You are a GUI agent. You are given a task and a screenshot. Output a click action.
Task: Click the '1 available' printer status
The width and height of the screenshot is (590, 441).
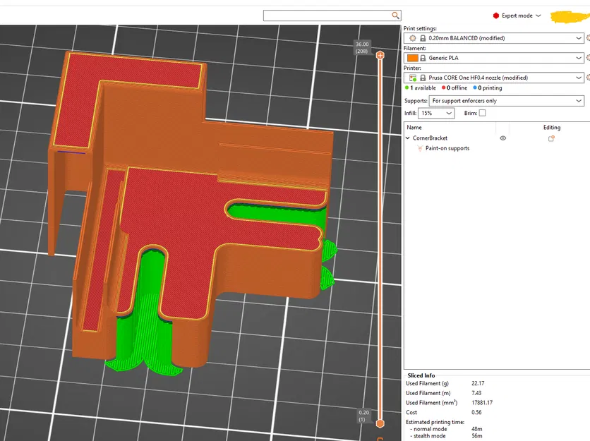point(420,88)
